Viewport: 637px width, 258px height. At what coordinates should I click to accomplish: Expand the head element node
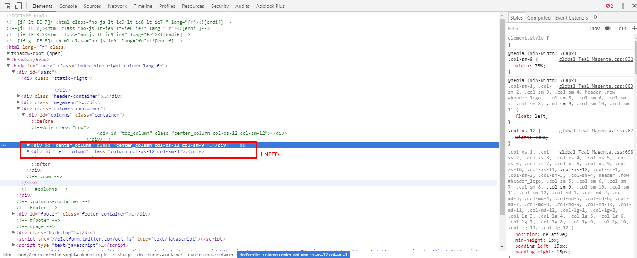(x=9, y=60)
